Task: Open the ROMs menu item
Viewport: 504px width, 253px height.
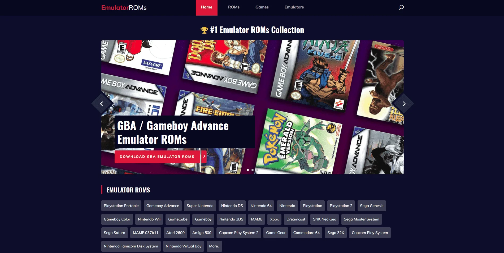Action: (234, 7)
